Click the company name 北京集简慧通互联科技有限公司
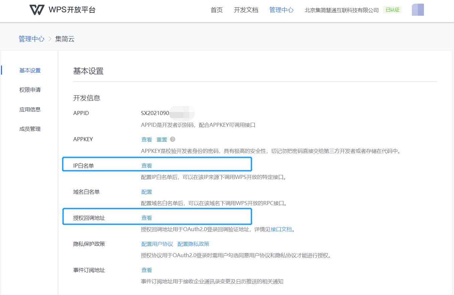The height and width of the screenshot is (295, 454). click(342, 10)
